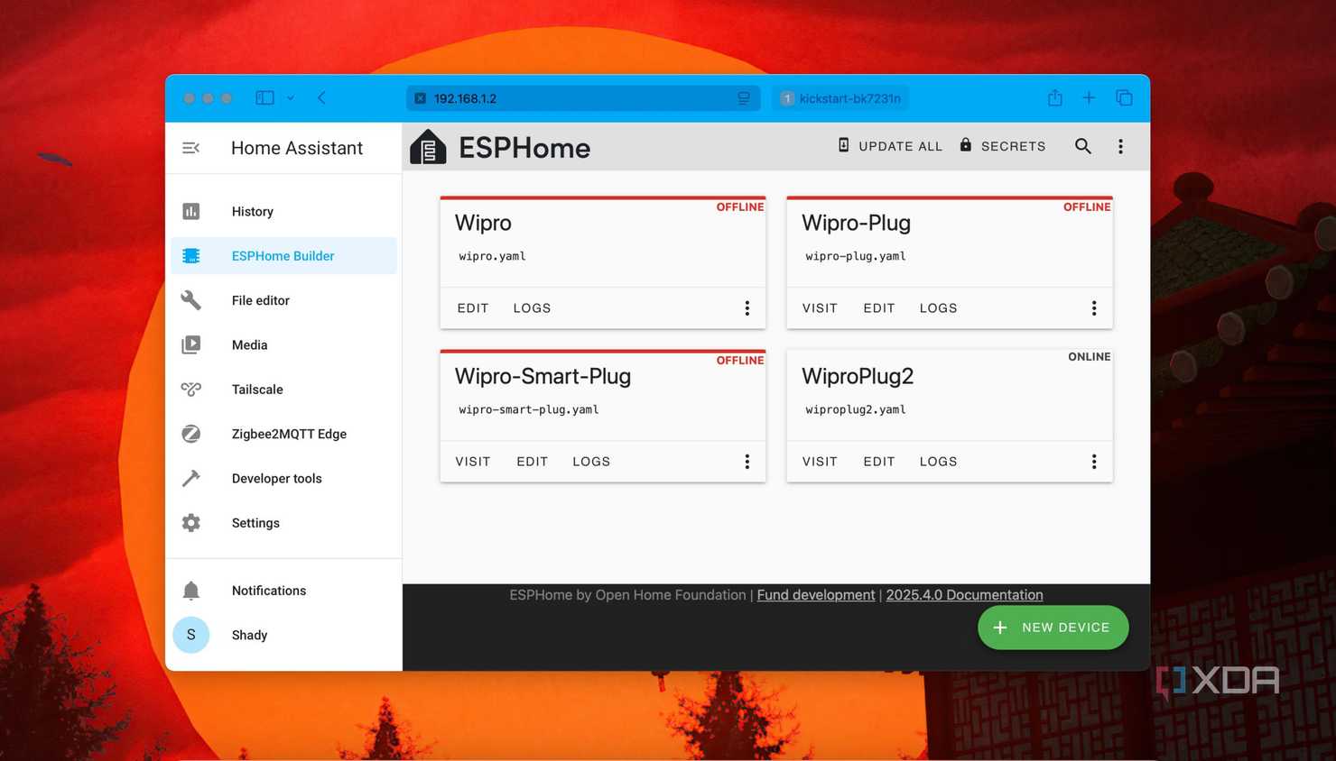Open more options on WiproPlug2 card

tap(1094, 462)
